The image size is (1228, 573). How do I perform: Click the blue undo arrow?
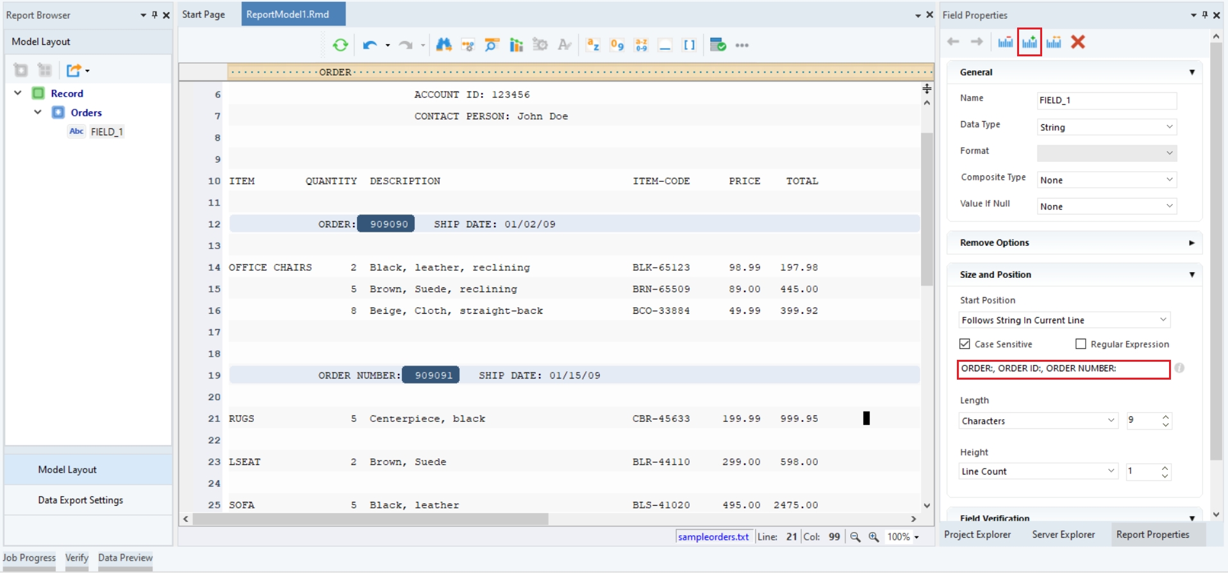[x=369, y=45]
